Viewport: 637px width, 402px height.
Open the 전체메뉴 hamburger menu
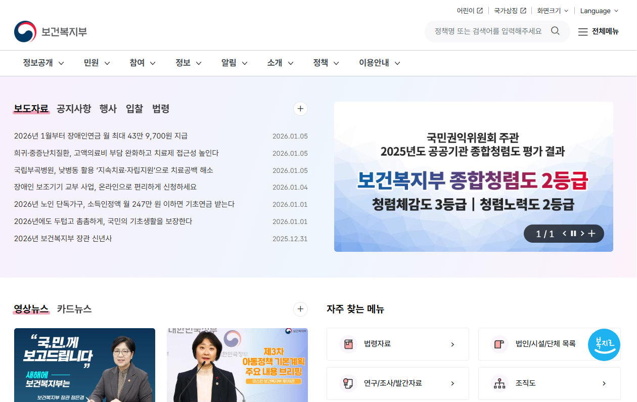598,31
